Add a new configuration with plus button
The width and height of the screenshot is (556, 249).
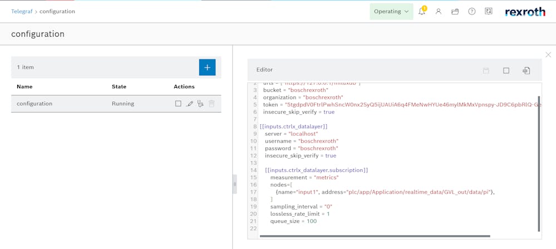tap(208, 67)
